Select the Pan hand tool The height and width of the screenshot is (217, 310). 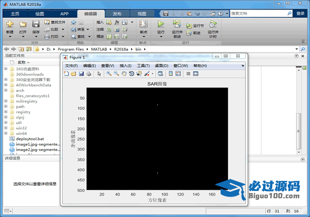pos(124,74)
